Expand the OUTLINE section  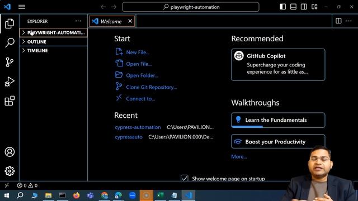coord(54,42)
